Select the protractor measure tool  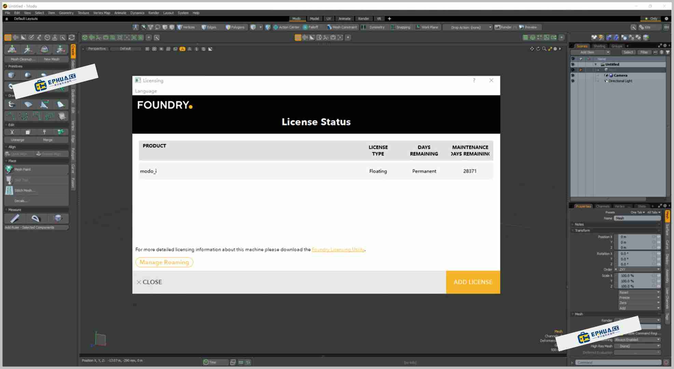tap(36, 218)
